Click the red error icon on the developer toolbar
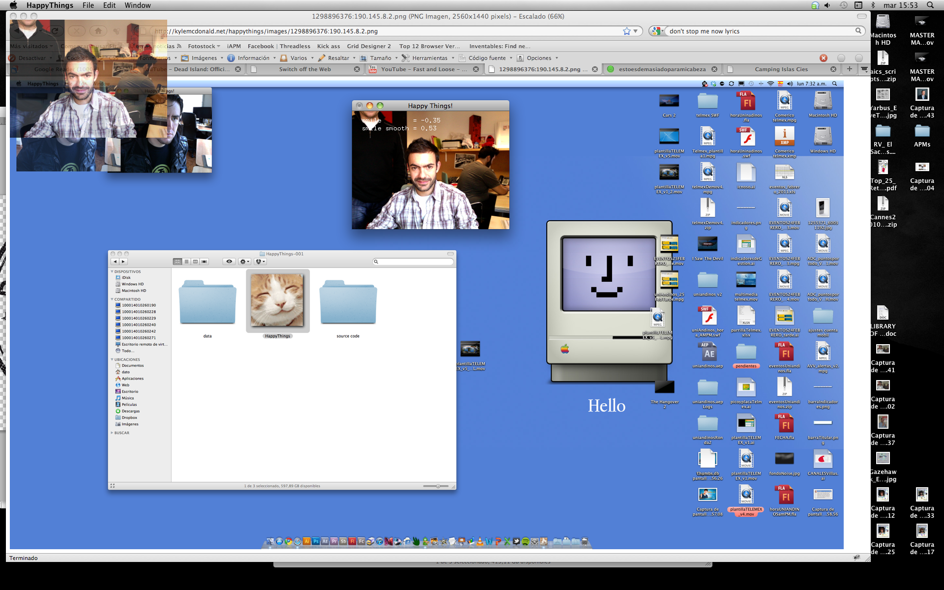The height and width of the screenshot is (590, 944). pyautogui.click(x=824, y=58)
